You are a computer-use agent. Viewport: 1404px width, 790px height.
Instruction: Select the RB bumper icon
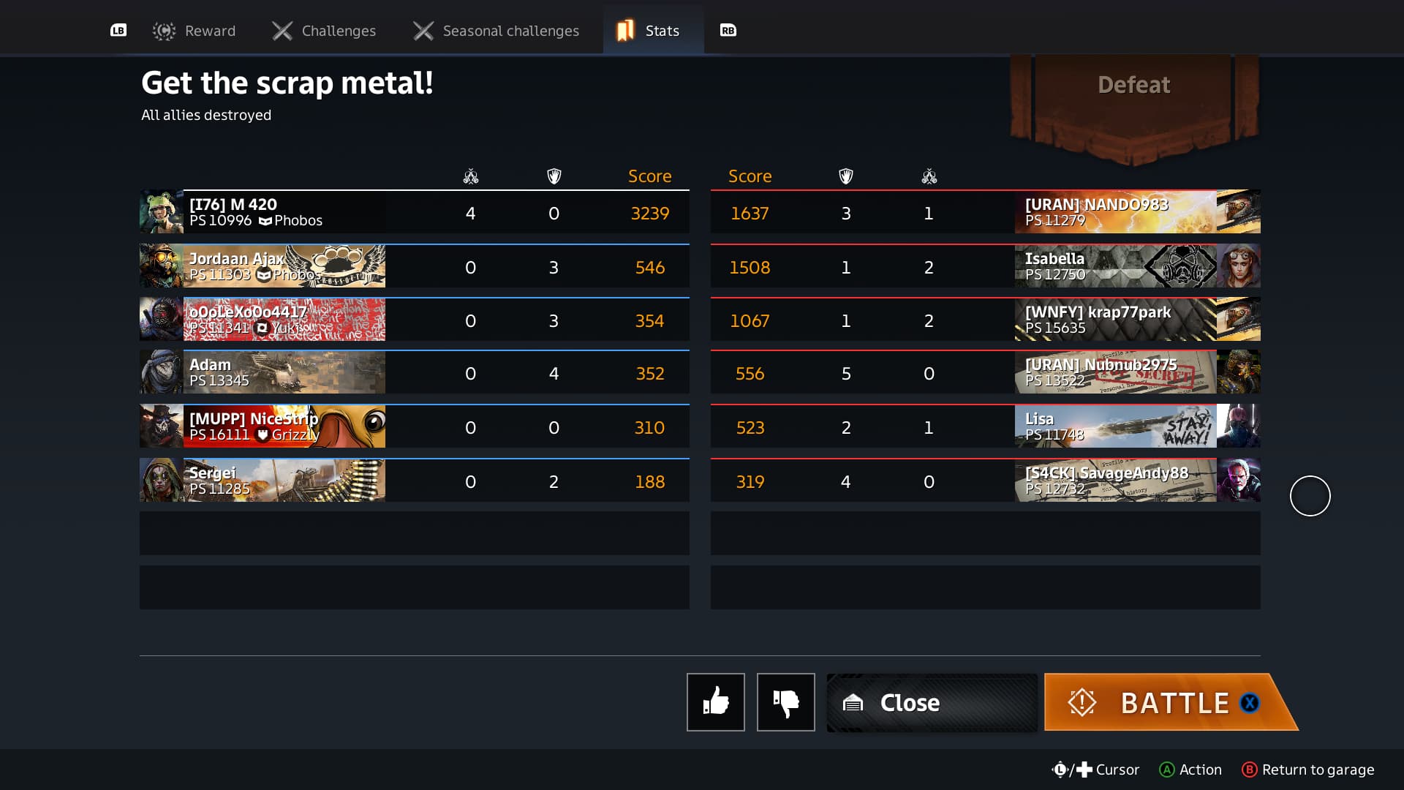click(x=728, y=30)
